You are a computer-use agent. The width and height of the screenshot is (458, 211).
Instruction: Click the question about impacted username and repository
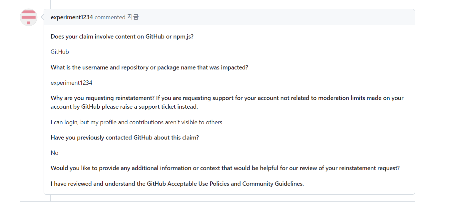[x=149, y=67]
